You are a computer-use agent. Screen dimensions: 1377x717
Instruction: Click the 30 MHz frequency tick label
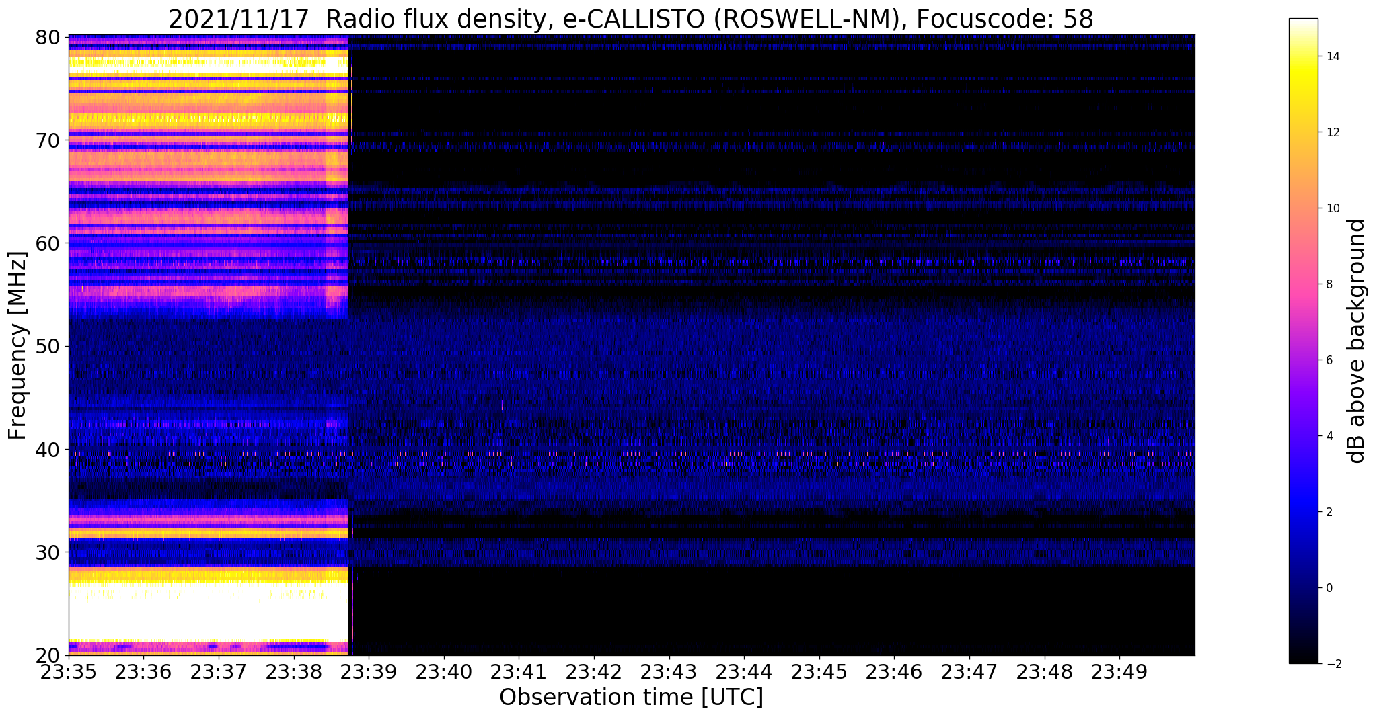pos(47,552)
